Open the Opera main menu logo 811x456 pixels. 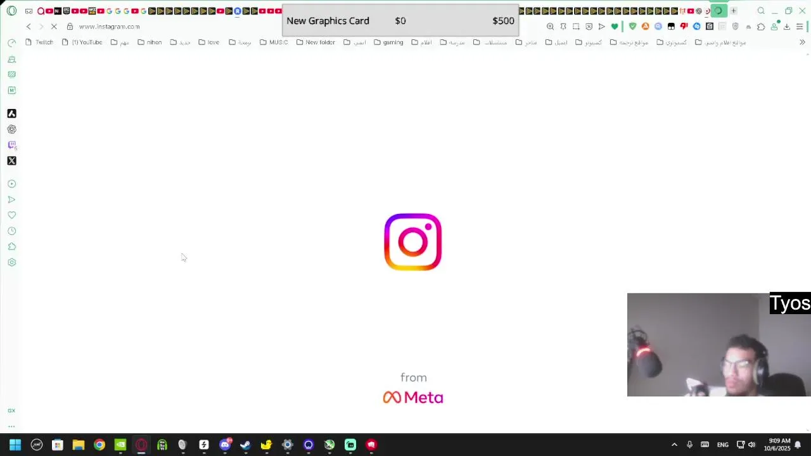(x=11, y=11)
